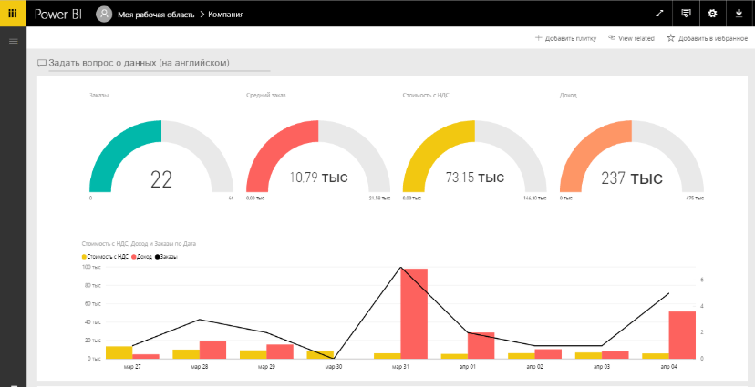Click the апр 03 axis label

[602, 367]
